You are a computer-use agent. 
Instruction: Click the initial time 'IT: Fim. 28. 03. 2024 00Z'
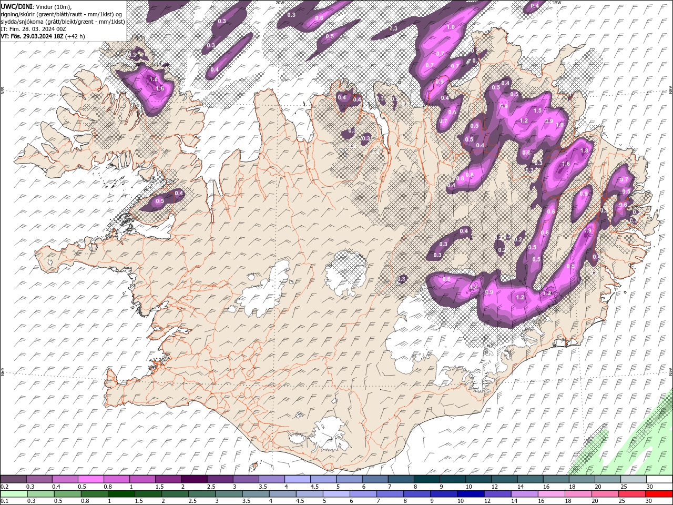point(32,29)
